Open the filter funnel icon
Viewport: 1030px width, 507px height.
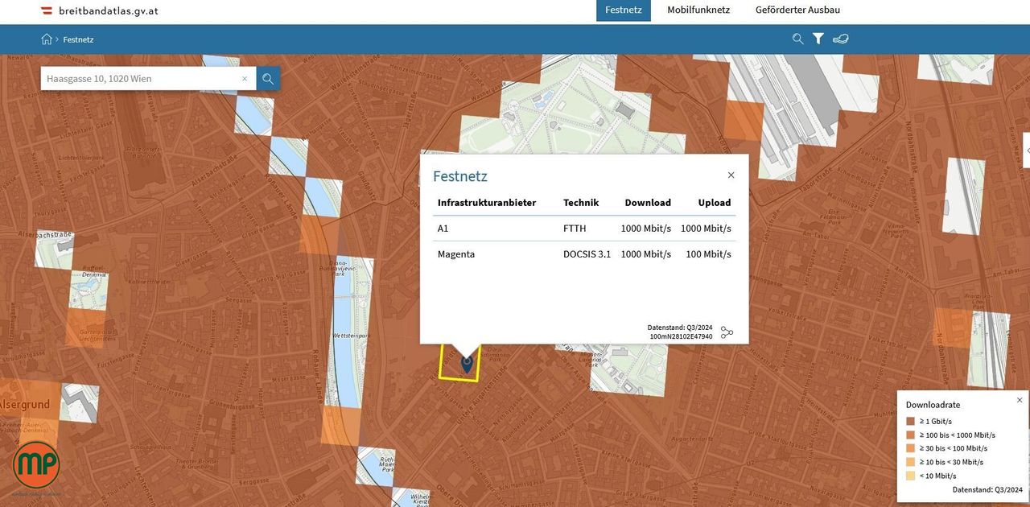click(818, 39)
